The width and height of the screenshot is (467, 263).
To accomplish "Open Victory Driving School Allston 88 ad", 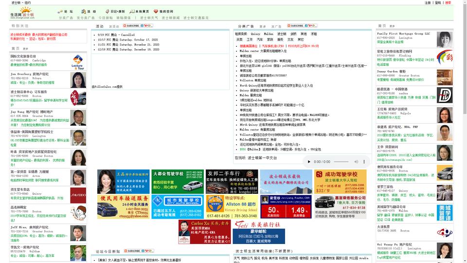I will 232,207.
